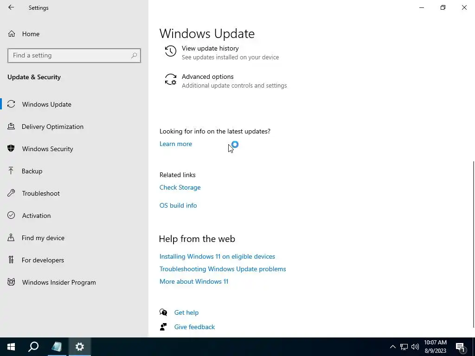Show hidden tray icons chevron
475x356 pixels.
pyautogui.click(x=392, y=347)
